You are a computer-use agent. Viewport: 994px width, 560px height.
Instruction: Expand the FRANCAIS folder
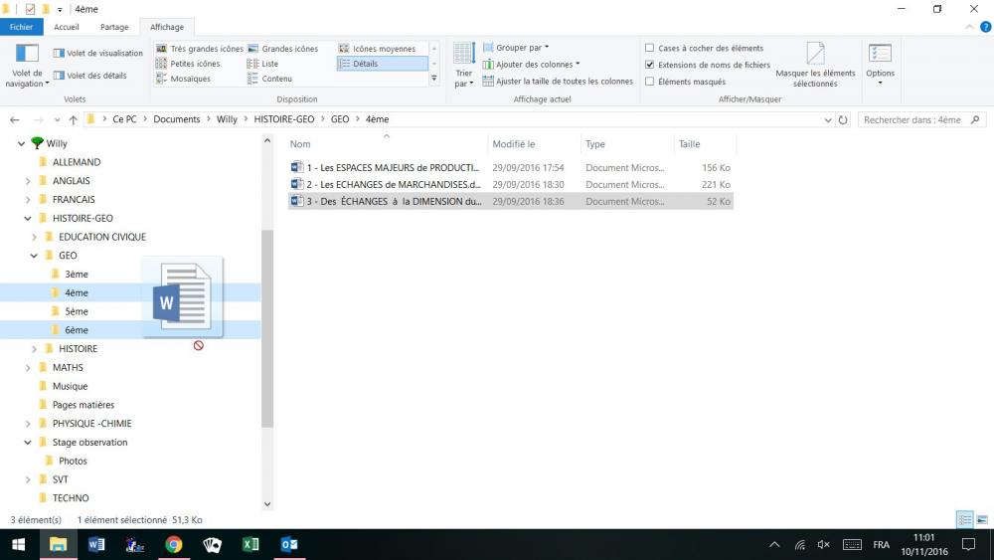click(28, 199)
